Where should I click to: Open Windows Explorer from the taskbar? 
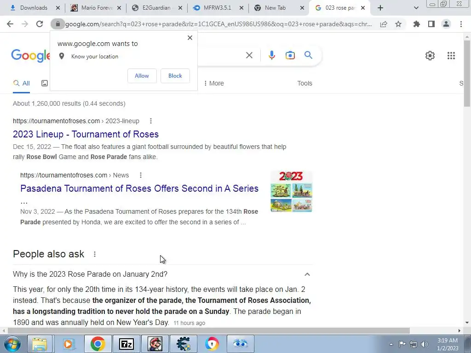(x=40, y=344)
